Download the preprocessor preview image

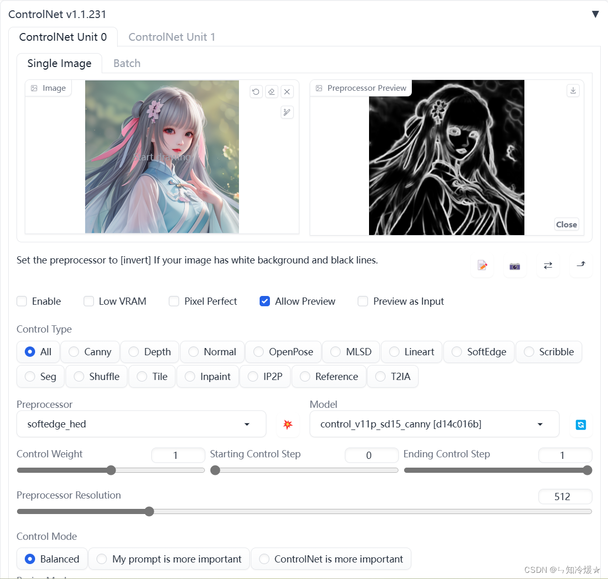pyautogui.click(x=573, y=90)
